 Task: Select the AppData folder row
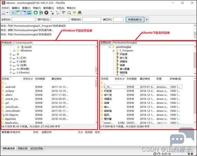coord(35,119)
